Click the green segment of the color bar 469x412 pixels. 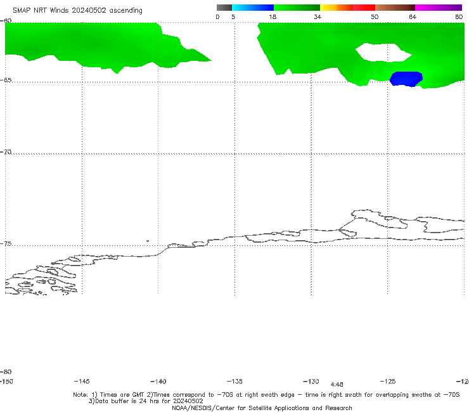click(297, 8)
